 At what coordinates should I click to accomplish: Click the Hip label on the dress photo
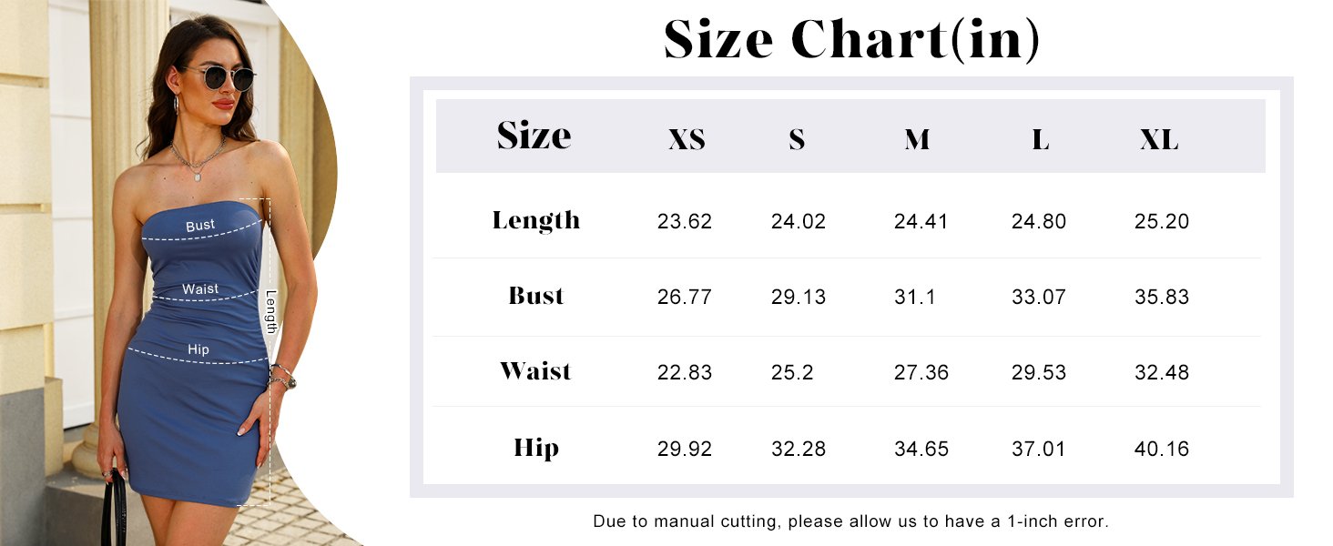click(x=198, y=349)
